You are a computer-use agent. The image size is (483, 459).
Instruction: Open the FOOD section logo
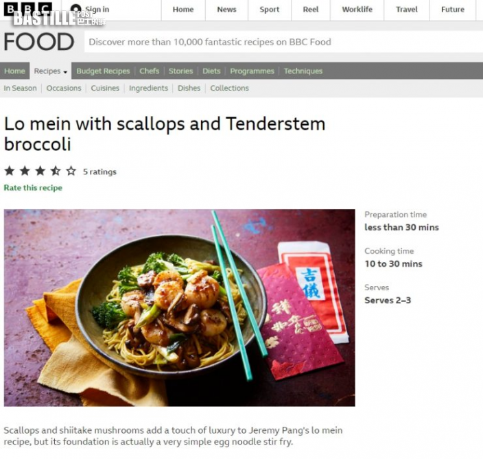click(x=39, y=42)
